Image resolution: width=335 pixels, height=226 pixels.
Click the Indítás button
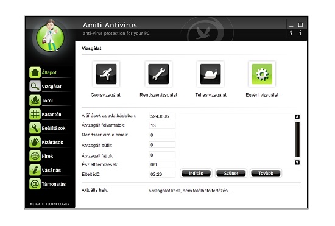196,173
